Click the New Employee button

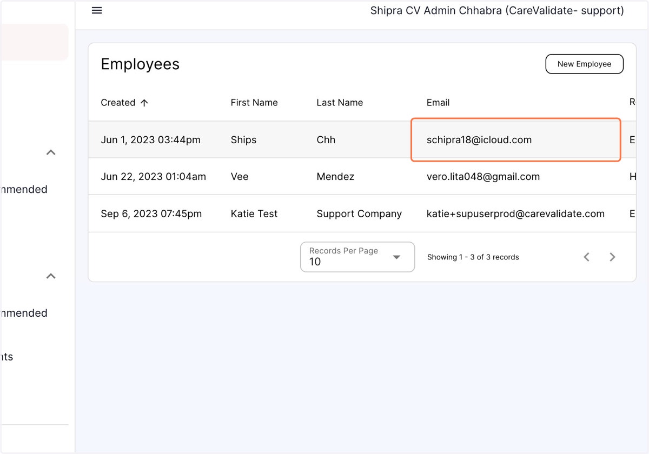tap(584, 64)
